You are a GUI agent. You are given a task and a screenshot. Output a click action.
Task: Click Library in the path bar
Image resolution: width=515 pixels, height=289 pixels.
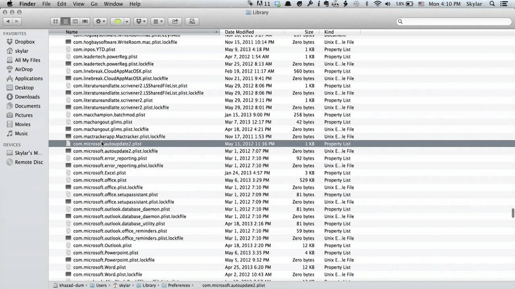tap(146, 285)
